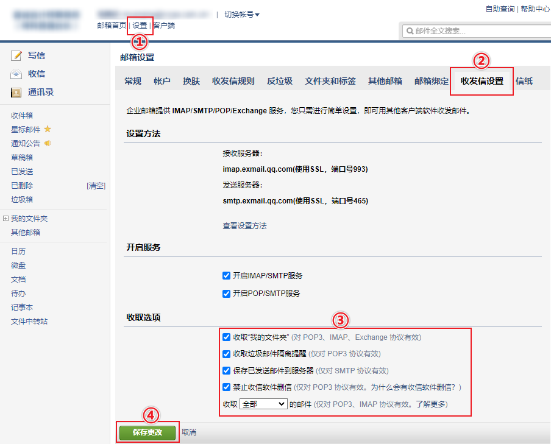This screenshot has width=551, height=444.
Task: Click 清空 next to 已删除
Action: pyautogui.click(x=96, y=186)
